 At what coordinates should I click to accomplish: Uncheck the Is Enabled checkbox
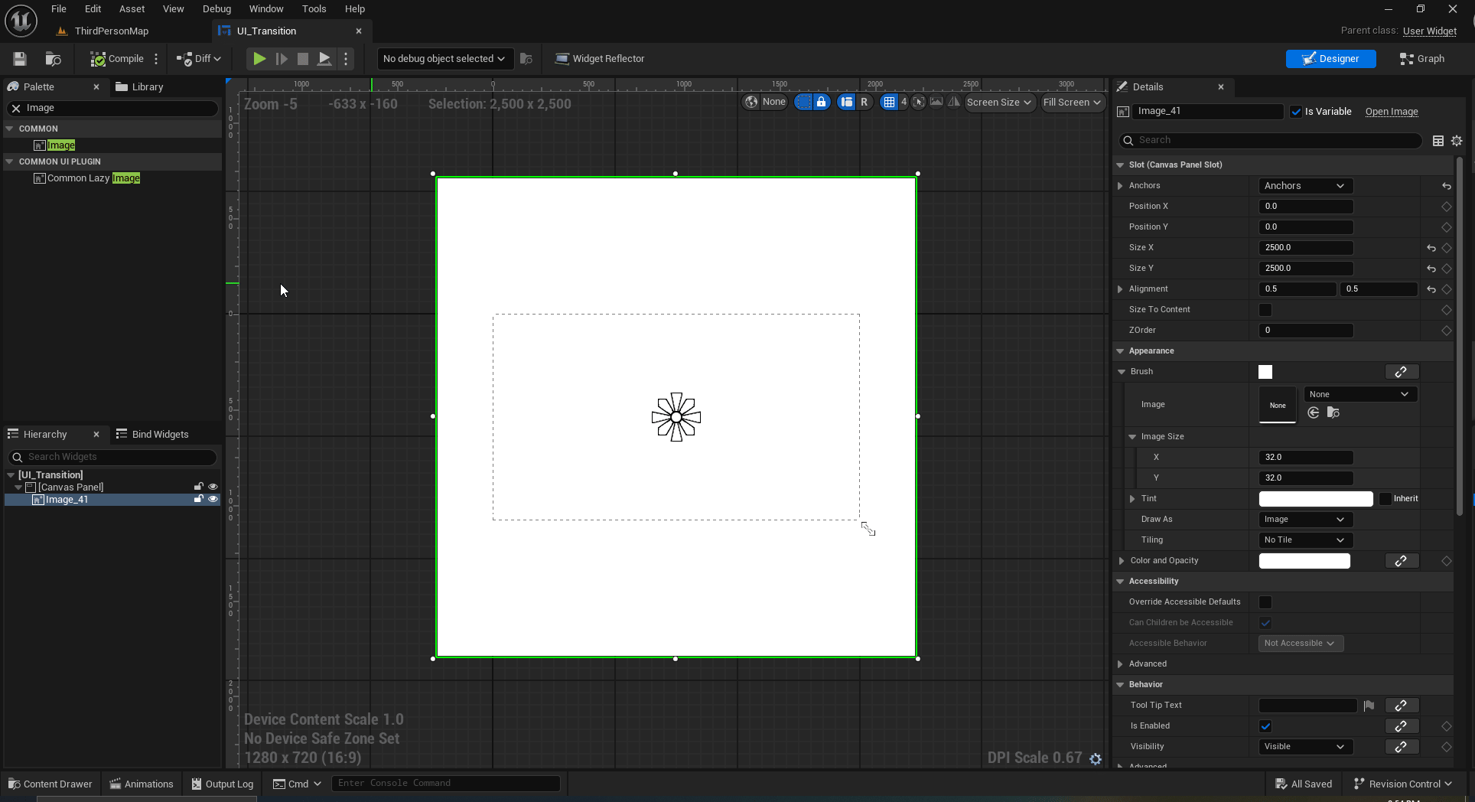tap(1265, 726)
